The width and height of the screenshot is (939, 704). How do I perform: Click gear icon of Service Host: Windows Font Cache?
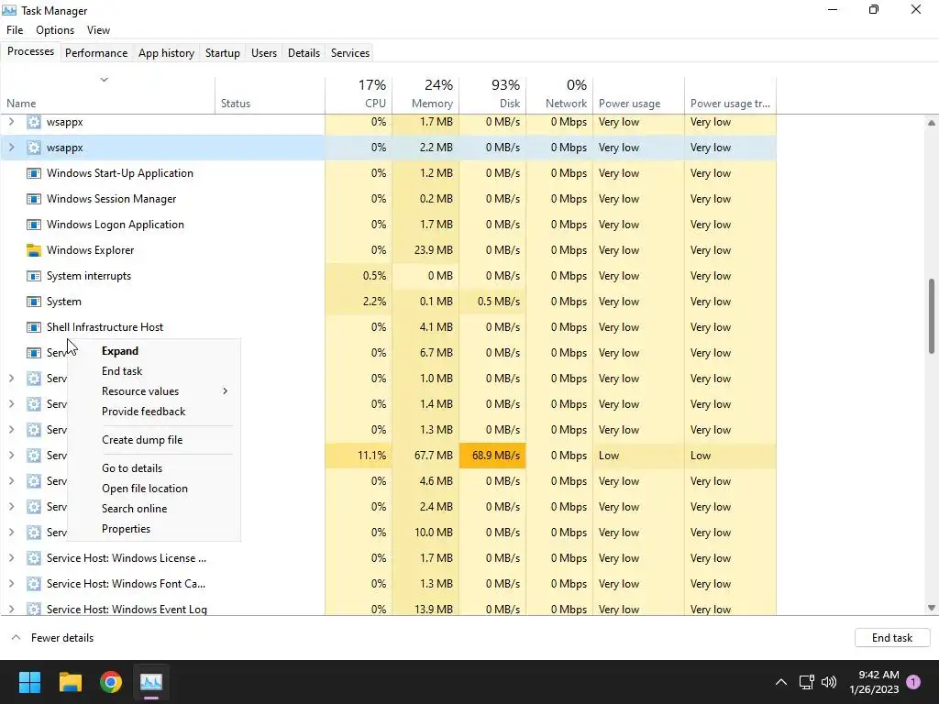point(34,584)
